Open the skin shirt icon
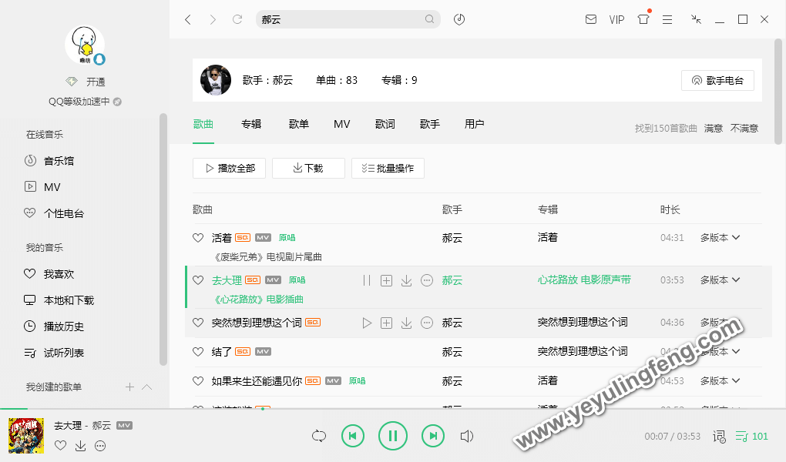Image resolution: width=786 pixels, height=462 pixels. [x=643, y=19]
